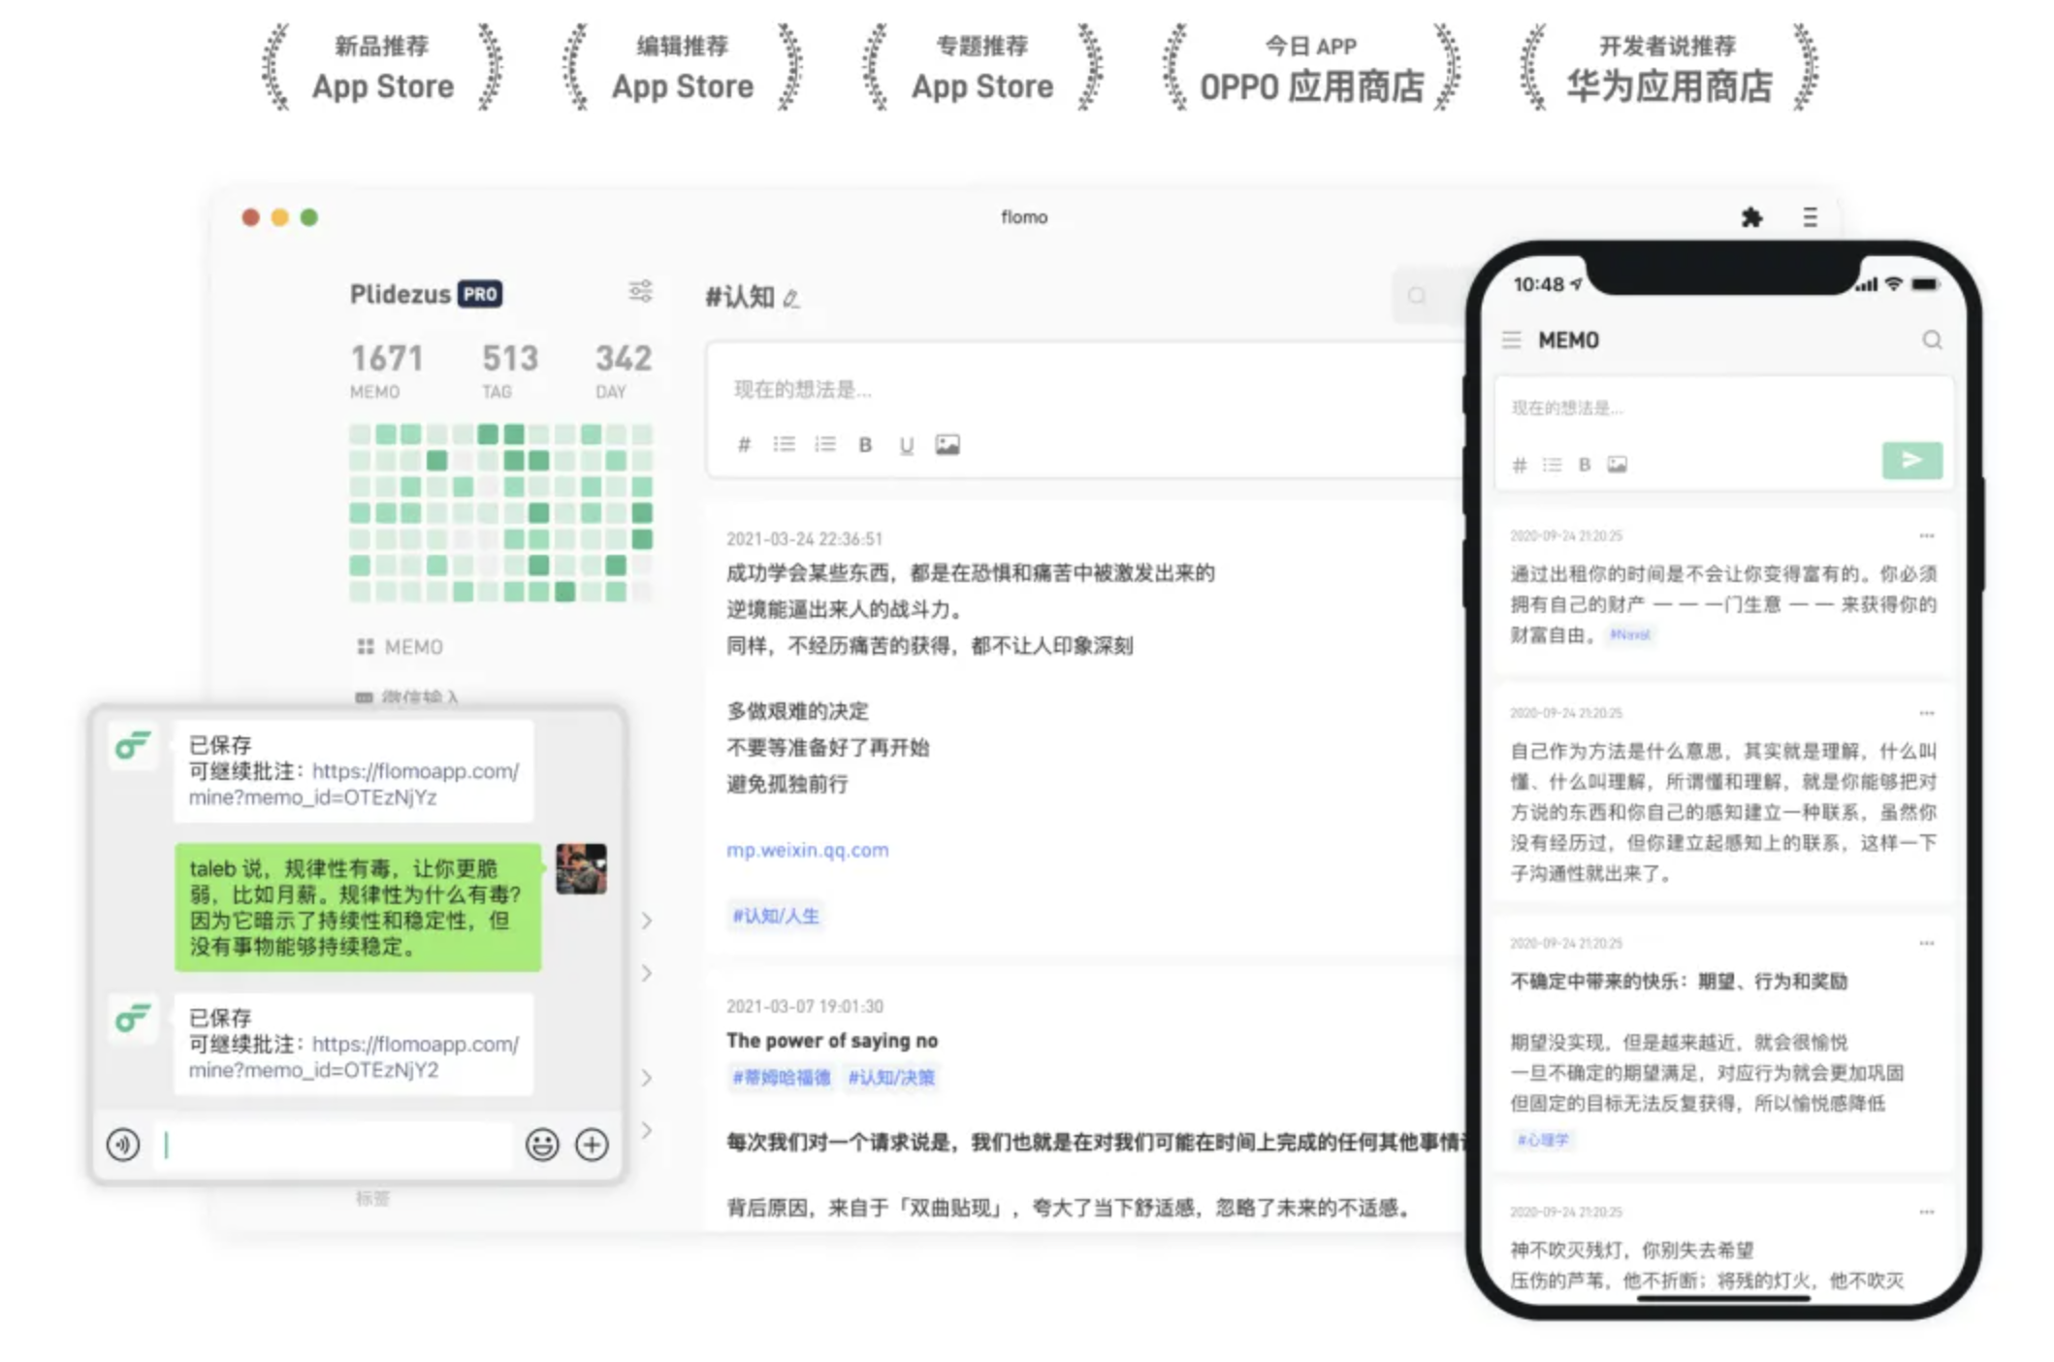Expand first sidebar chevron beside chat window
The width and height of the screenshot is (2054, 1362).
(647, 921)
